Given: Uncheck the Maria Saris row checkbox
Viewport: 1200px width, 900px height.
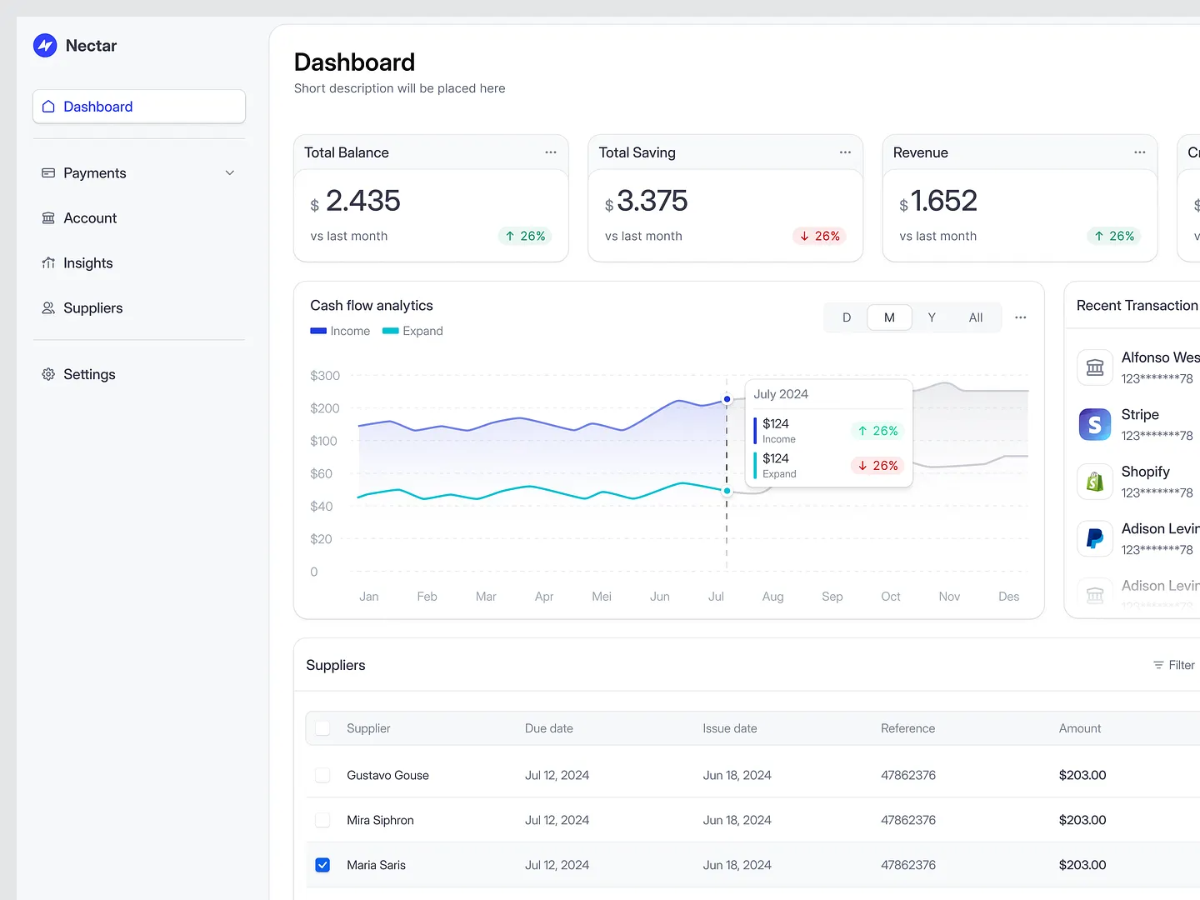Looking at the screenshot, I should click(322, 865).
